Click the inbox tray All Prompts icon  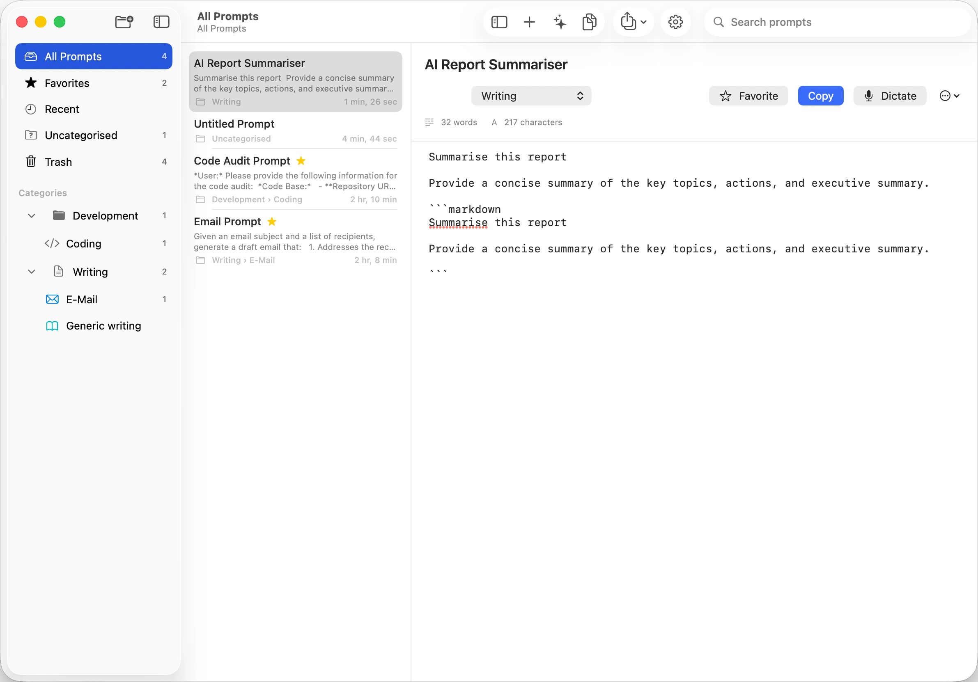point(31,56)
